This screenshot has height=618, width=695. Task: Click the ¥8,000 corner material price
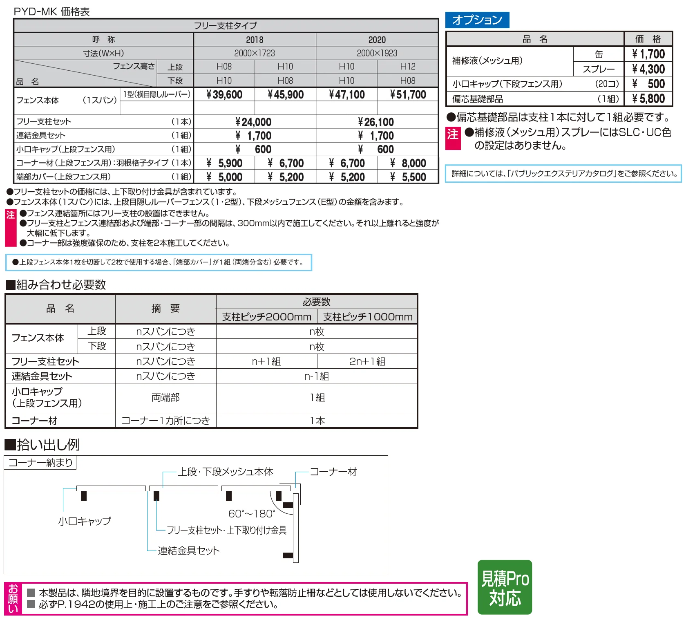pos(408,163)
